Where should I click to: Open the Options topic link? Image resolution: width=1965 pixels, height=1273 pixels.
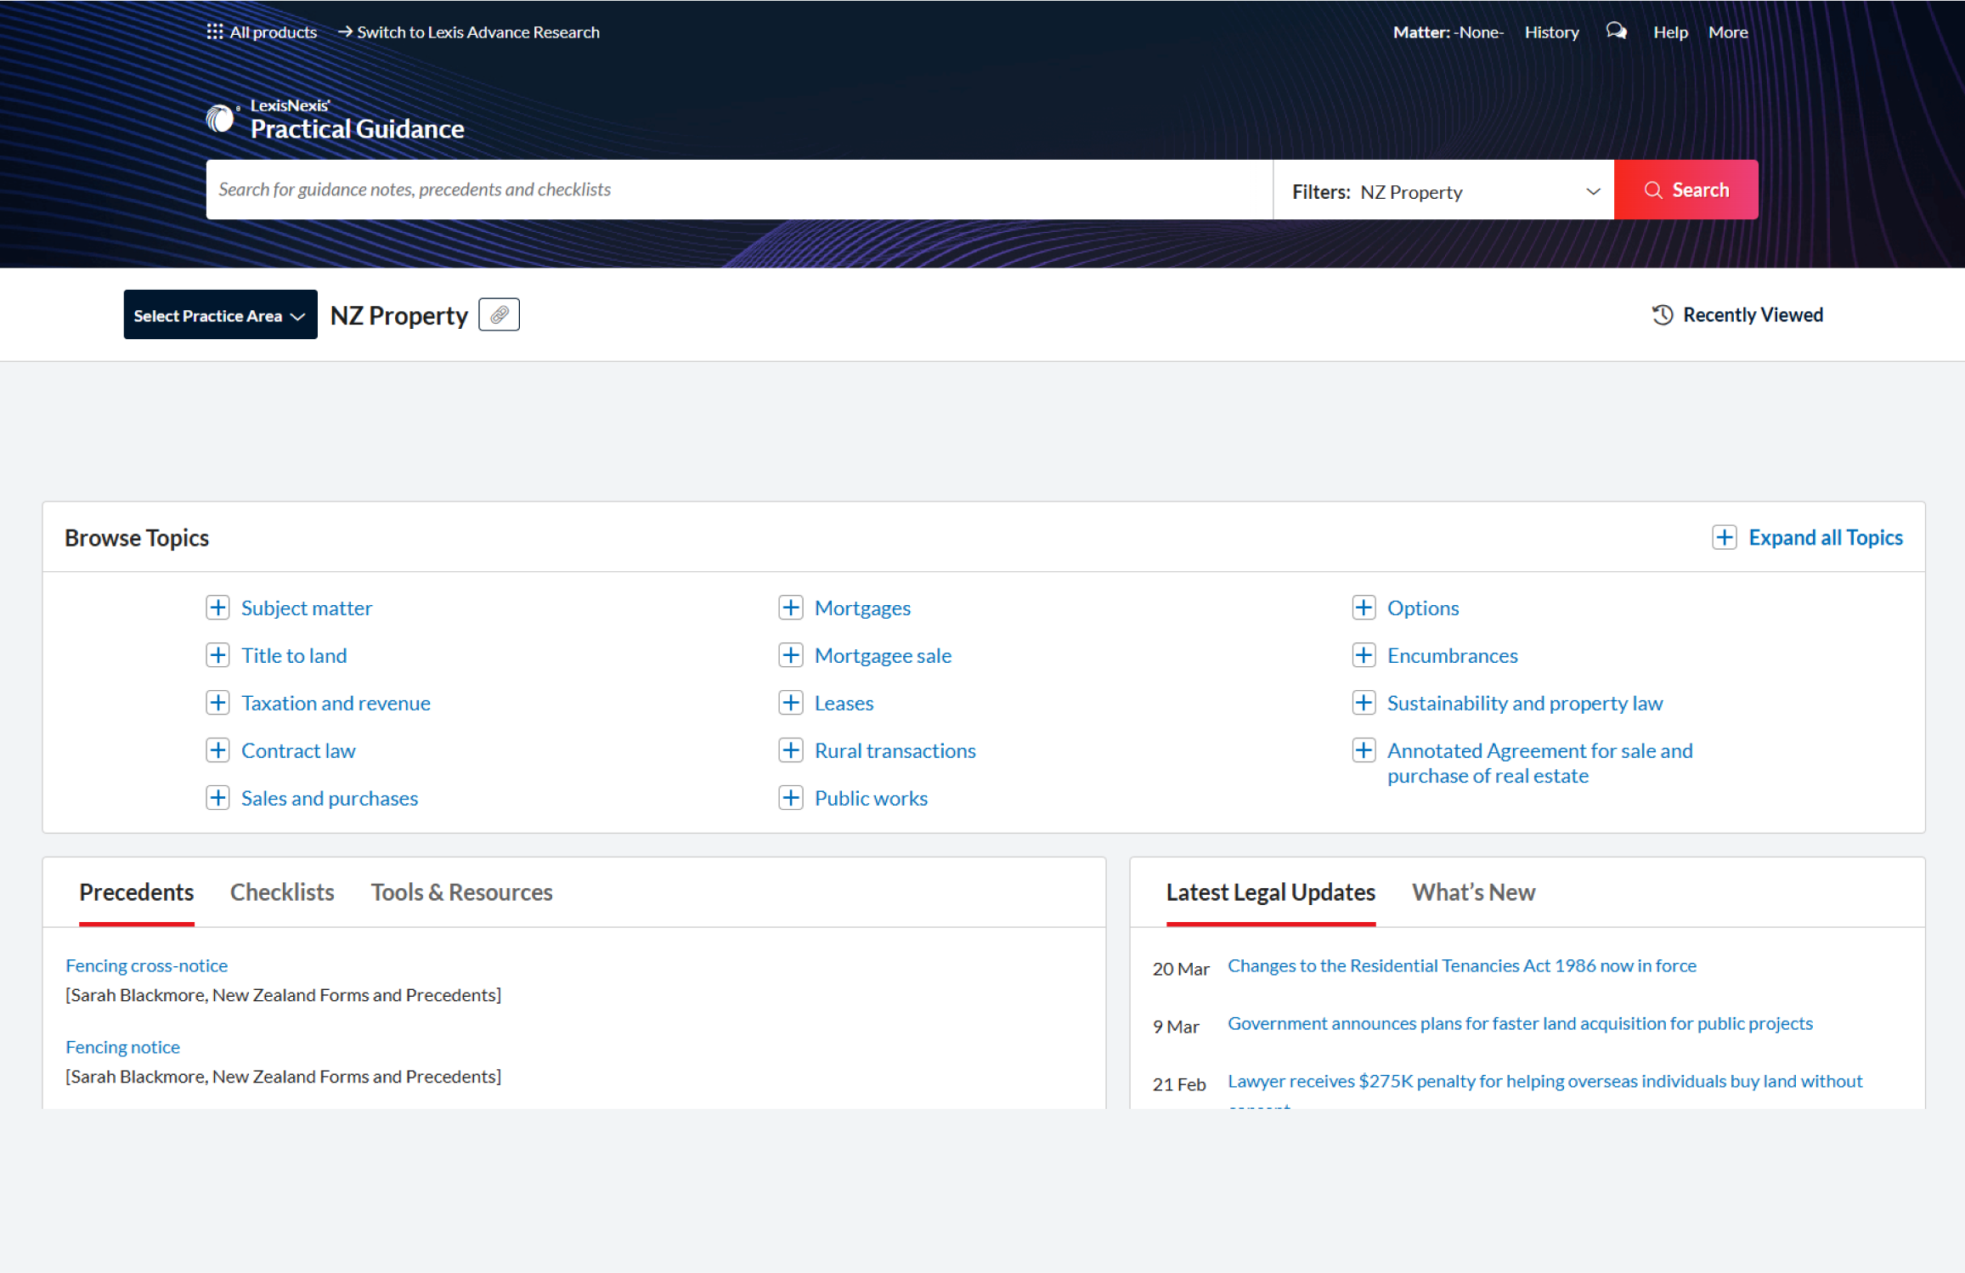[x=1423, y=608]
